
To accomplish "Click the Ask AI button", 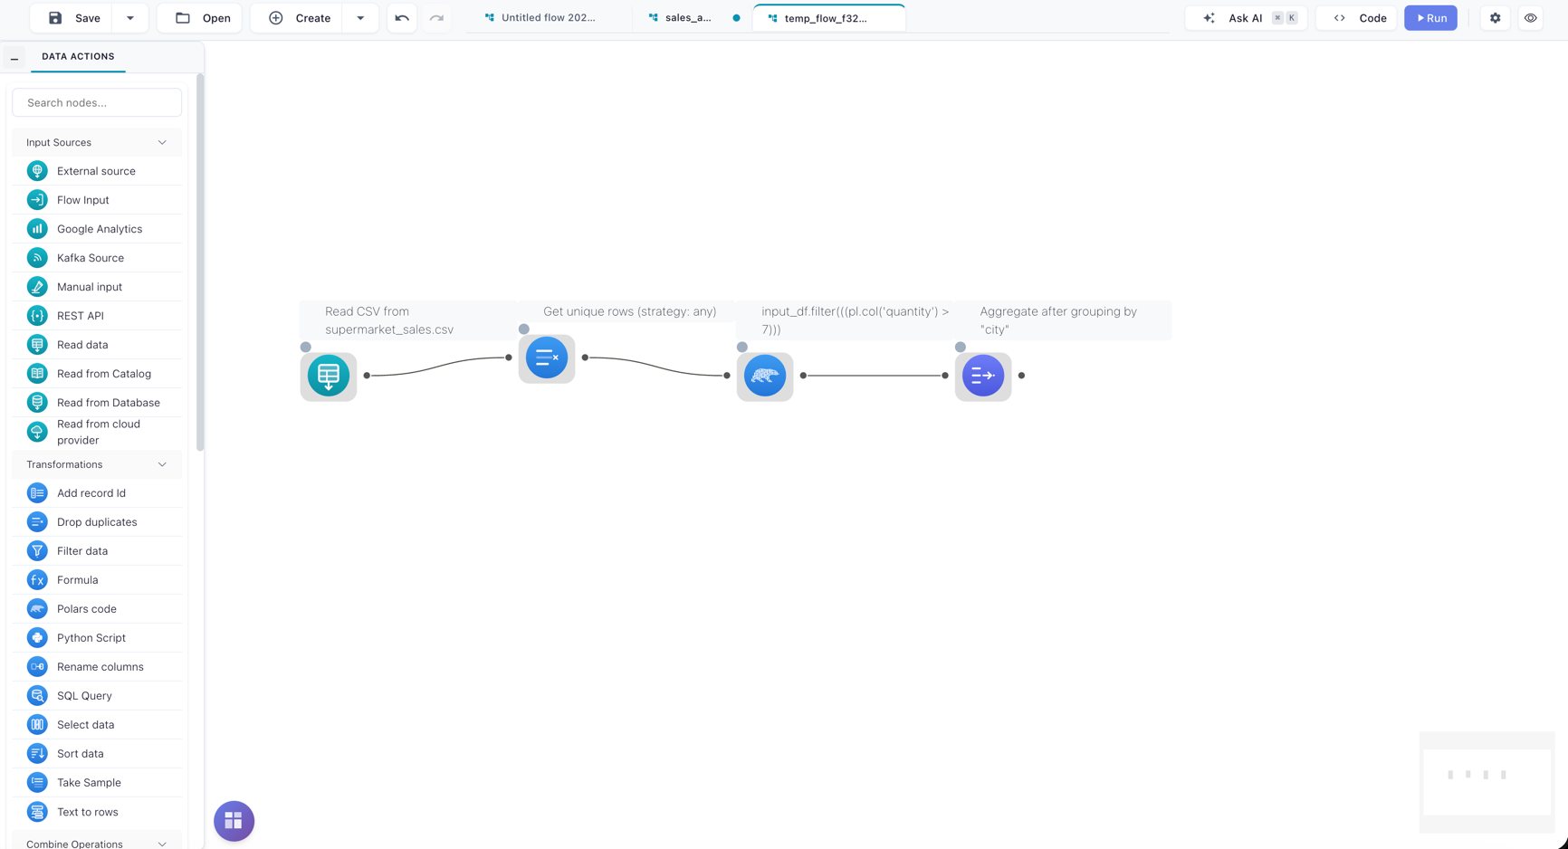I will (1246, 18).
